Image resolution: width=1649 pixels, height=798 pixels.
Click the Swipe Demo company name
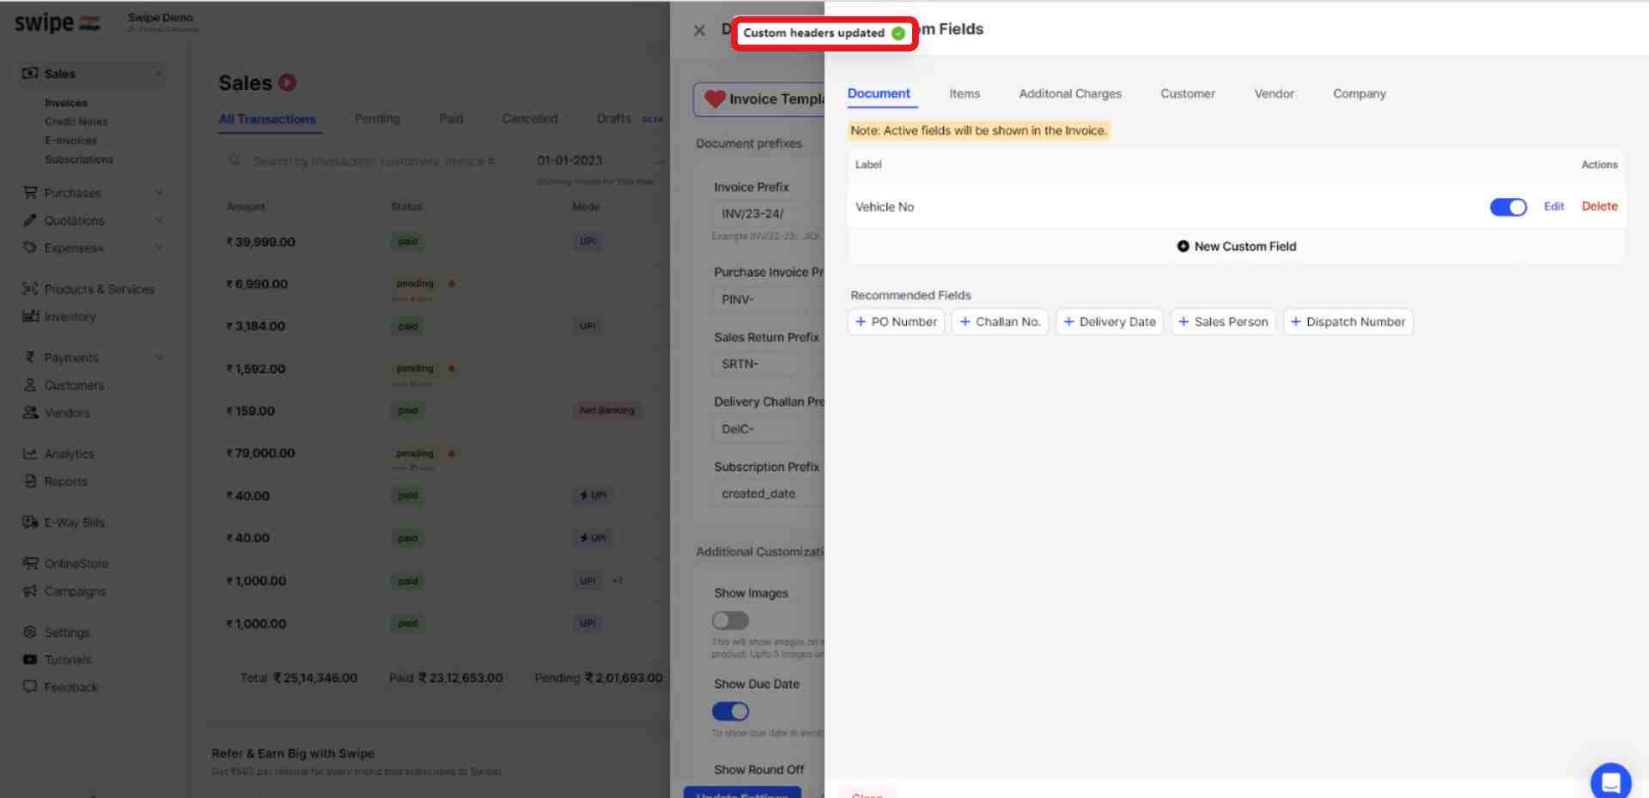(161, 17)
